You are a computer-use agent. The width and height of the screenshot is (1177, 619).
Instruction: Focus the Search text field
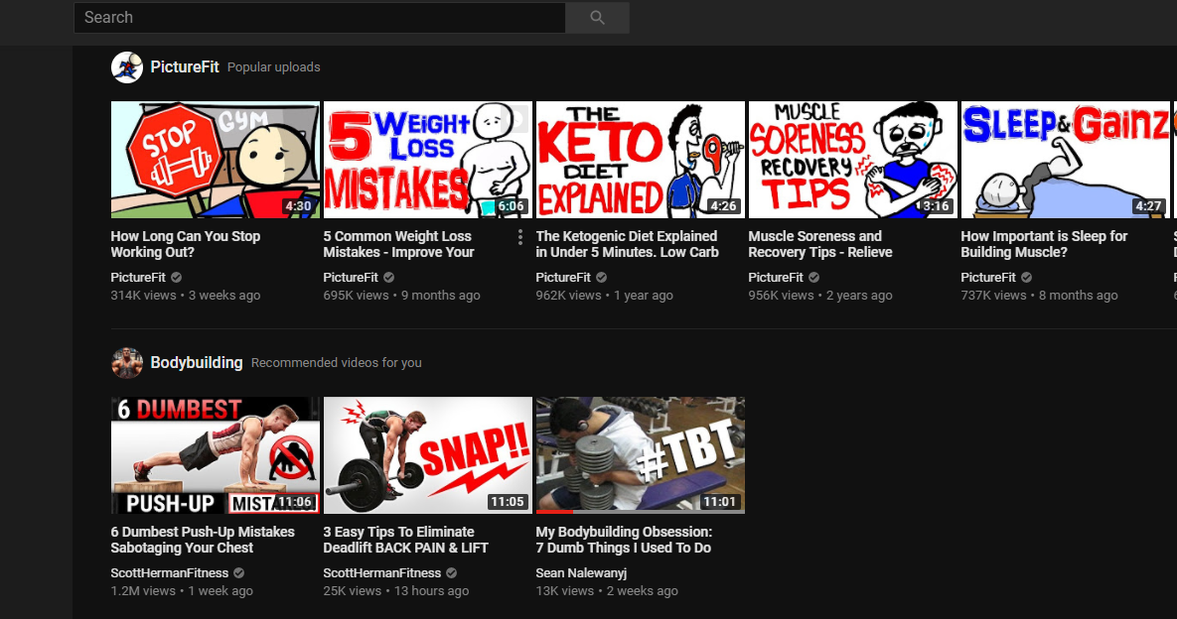click(320, 17)
